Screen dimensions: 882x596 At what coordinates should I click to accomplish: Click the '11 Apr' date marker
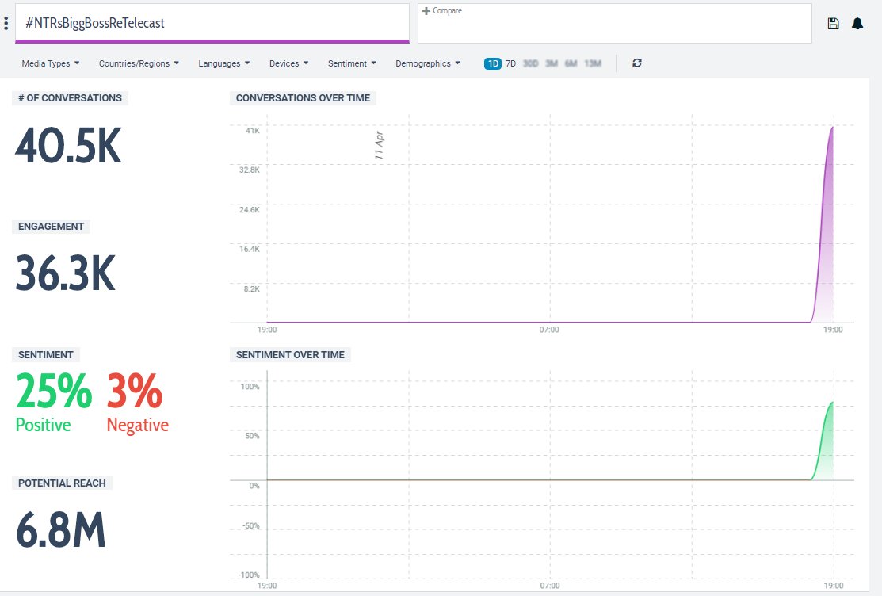pos(379,145)
